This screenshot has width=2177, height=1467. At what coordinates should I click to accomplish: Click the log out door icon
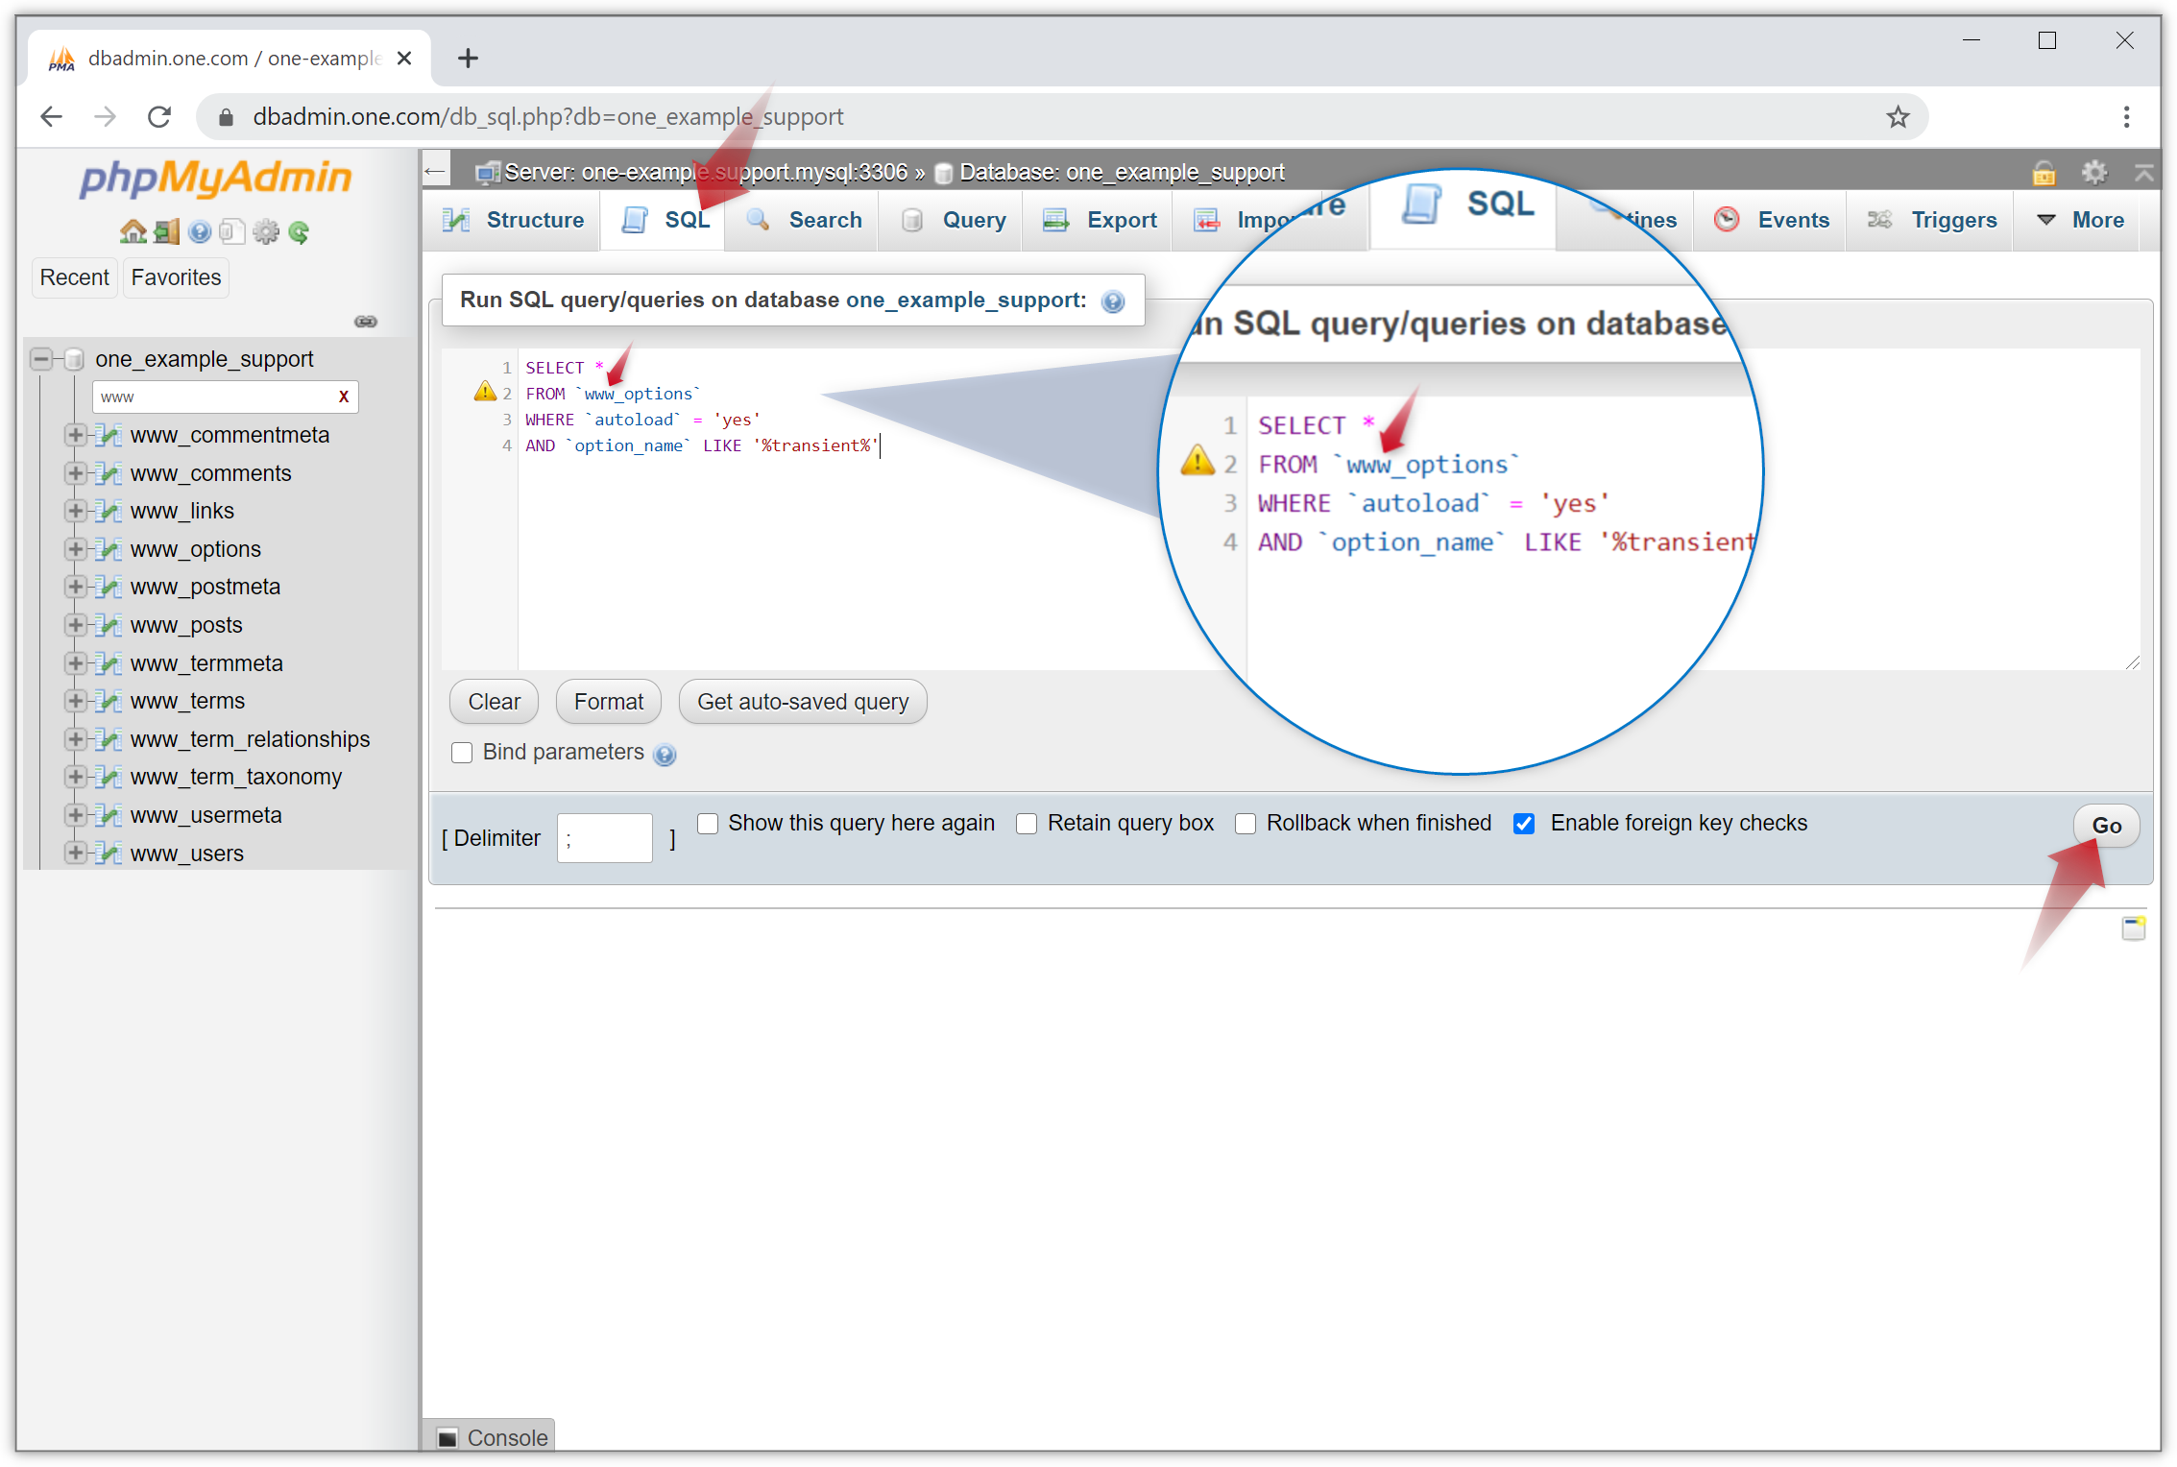click(x=166, y=231)
